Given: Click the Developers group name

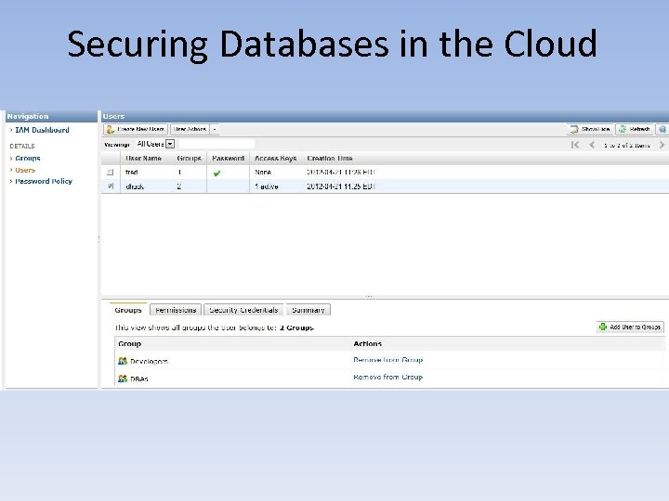Looking at the screenshot, I should point(149,361).
